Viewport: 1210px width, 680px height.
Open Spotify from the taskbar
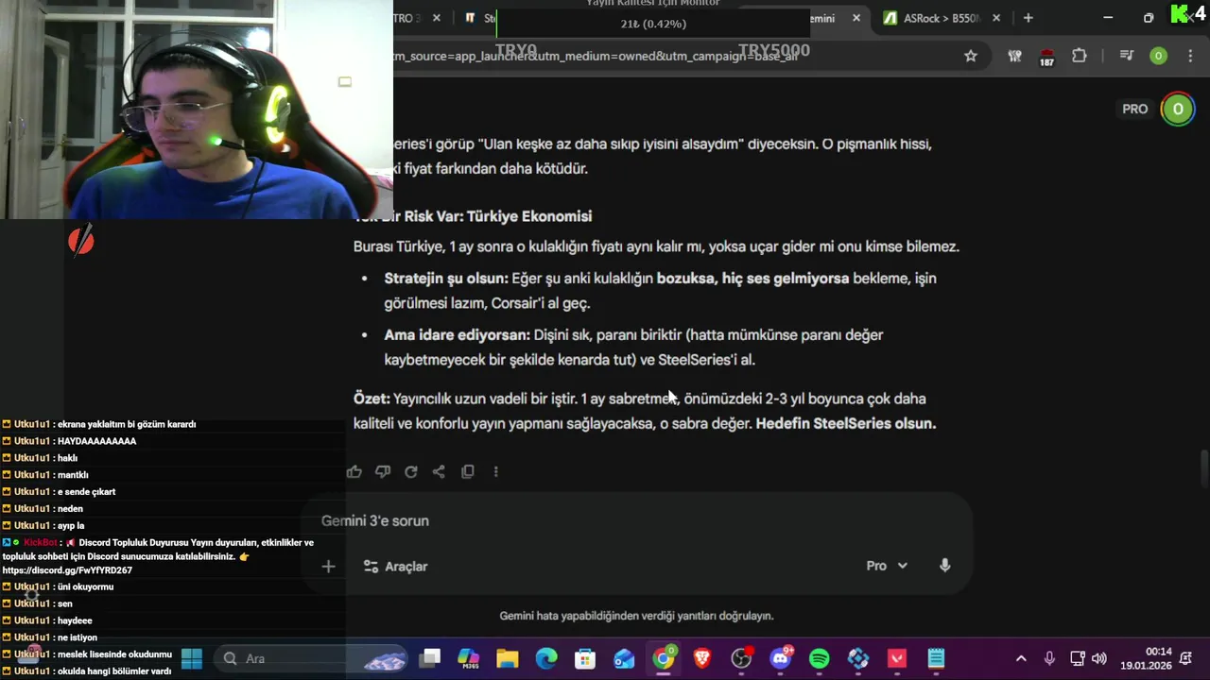point(820,658)
